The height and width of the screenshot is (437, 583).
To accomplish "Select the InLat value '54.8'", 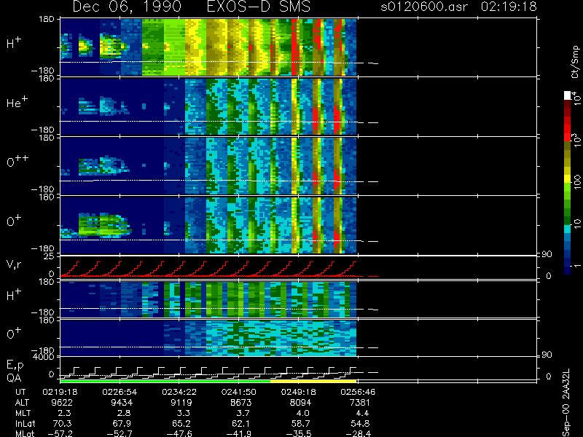I will (x=359, y=423).
